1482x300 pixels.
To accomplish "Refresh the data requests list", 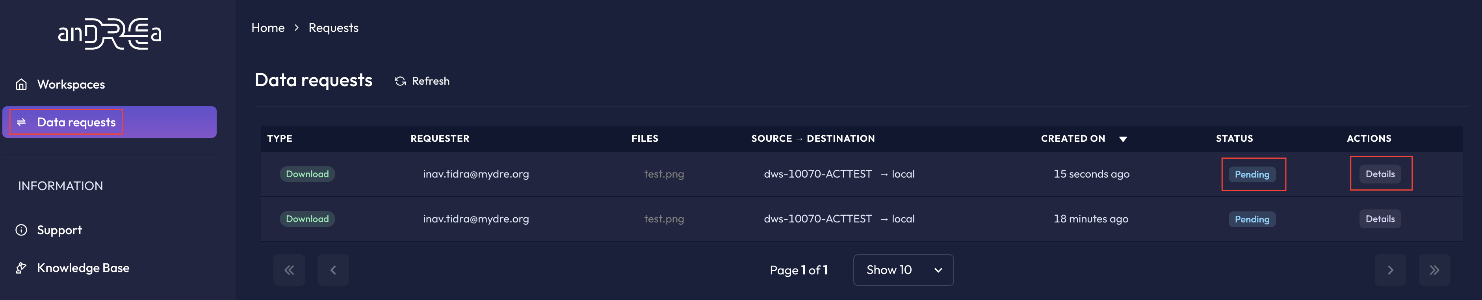I will [422, 81].
